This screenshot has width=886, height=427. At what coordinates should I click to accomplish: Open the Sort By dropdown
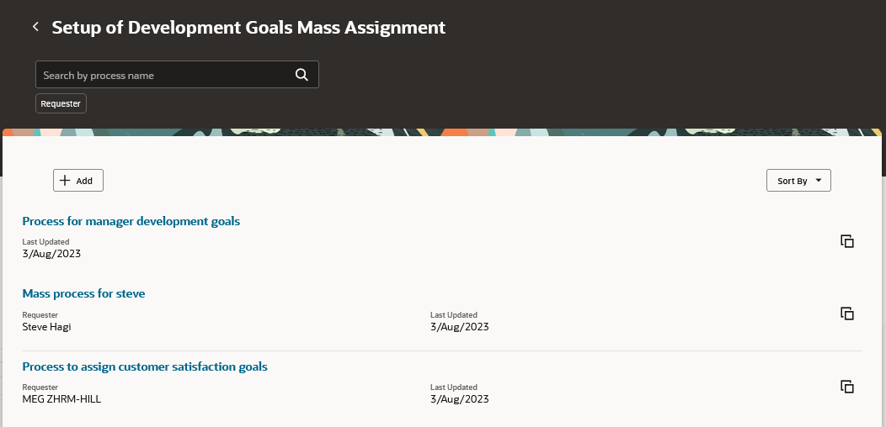(x=798, y=181)
